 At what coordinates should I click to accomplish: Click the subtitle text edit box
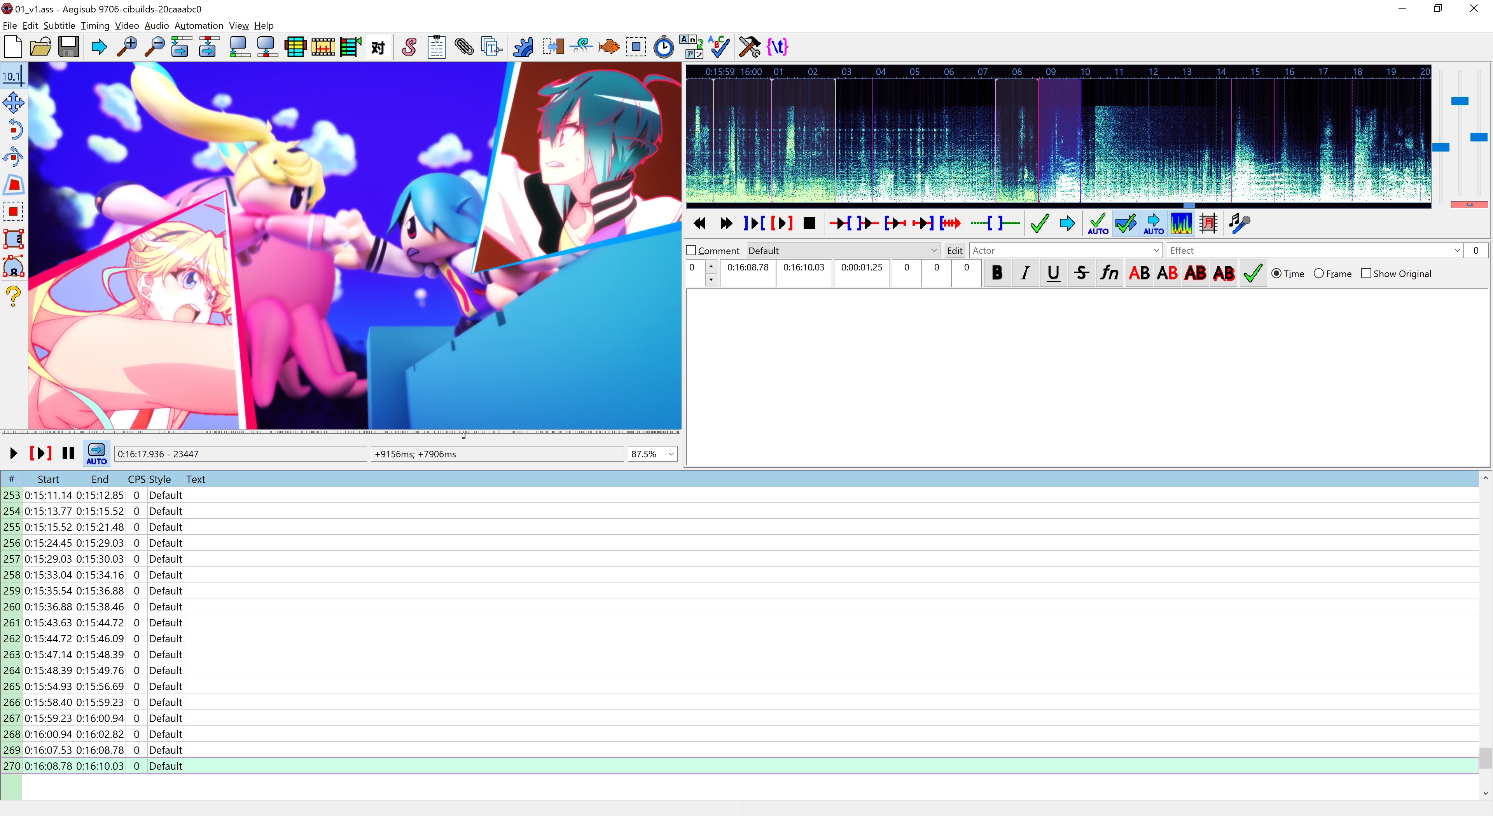coord(1087,377)
